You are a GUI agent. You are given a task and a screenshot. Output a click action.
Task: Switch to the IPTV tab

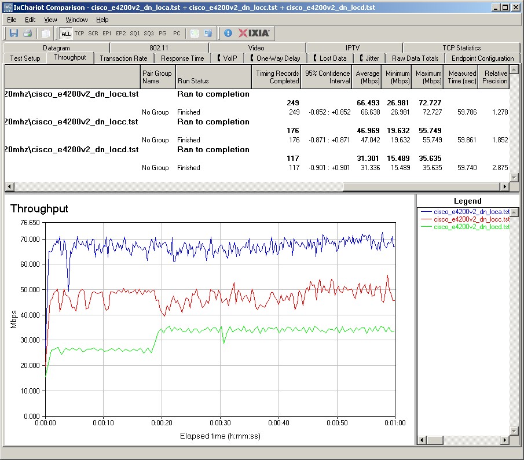353,48
